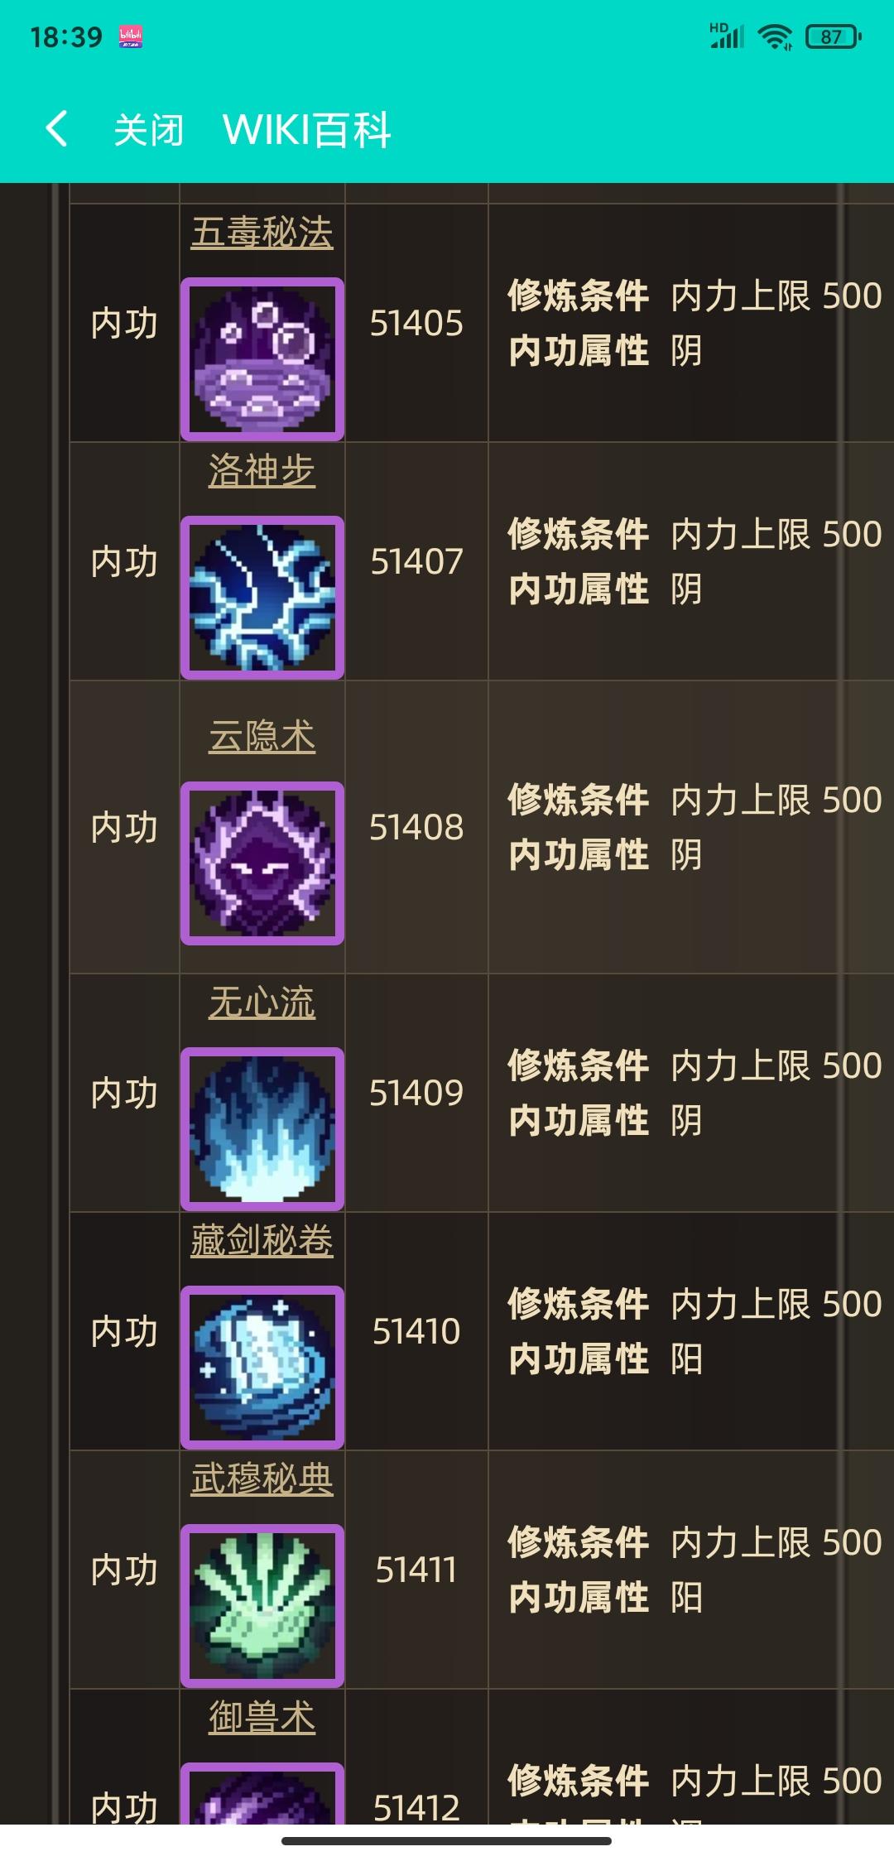
Task: Tap the battery indicator in status bar
Action: click(834, 36)
